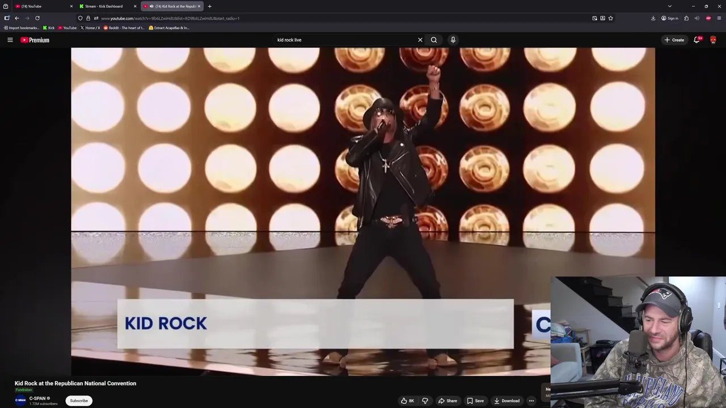The image size is (726, 408).
Task: Download the video
Action: 506,401
